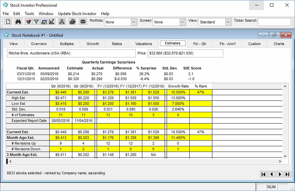Switch to the Multiples tab

pyautogui.click(x=67, y=44)
